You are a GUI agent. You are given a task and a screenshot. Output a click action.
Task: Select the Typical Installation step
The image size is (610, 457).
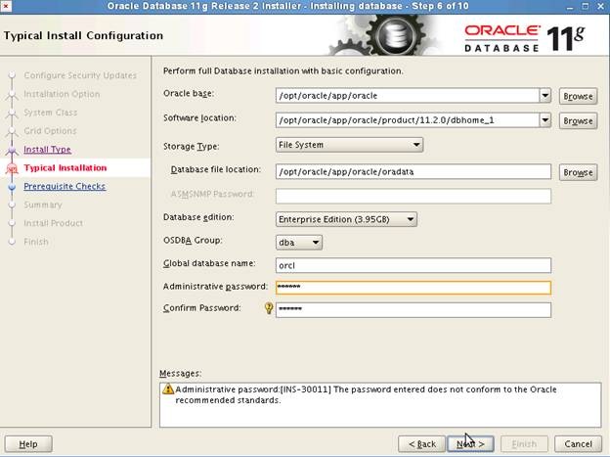click(x=65, y=168)
